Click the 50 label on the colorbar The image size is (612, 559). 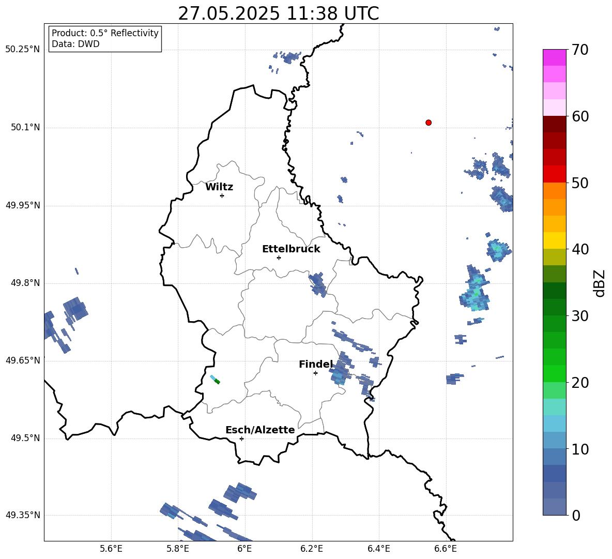[x=580, y=183]
